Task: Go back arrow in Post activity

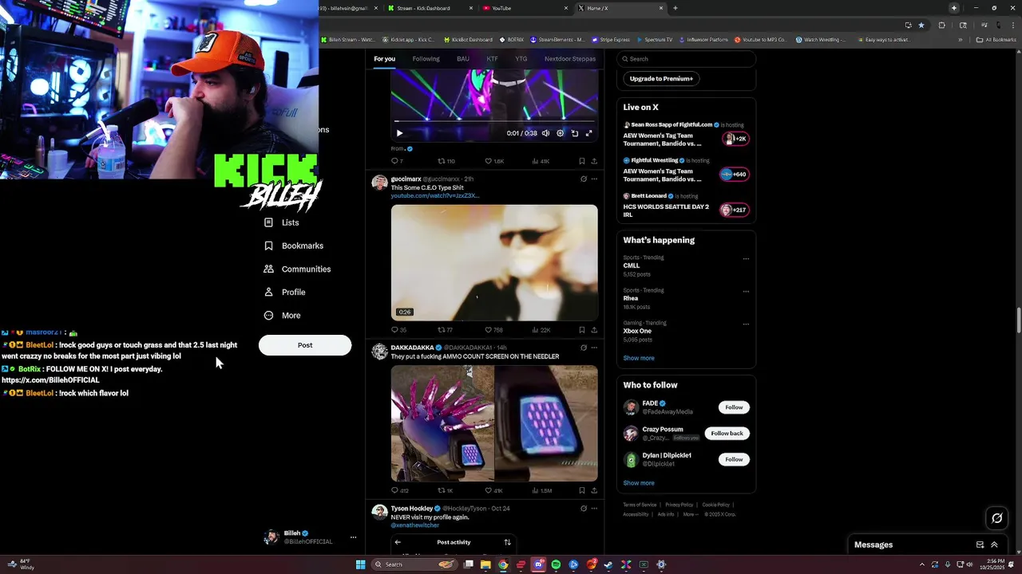Action: point(398,542)
